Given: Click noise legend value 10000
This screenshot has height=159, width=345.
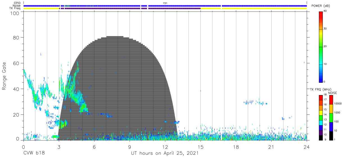Looking at the screenshot, I should click(x=338, y=103).
